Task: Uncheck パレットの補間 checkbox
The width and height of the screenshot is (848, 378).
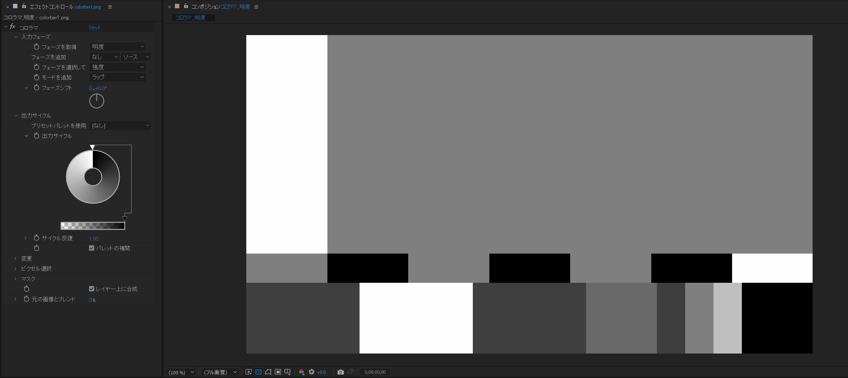Action: (91, 248)
